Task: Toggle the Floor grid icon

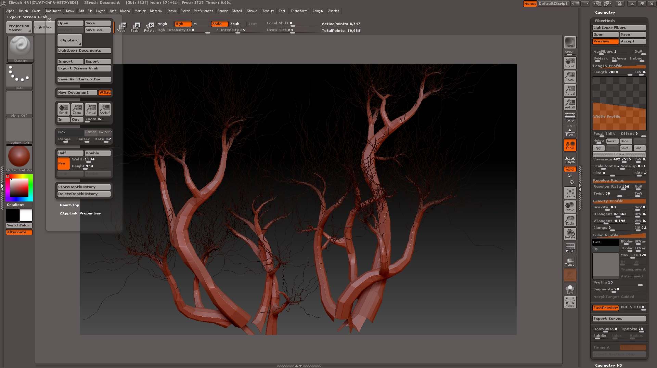Action: tap(569, 131)
